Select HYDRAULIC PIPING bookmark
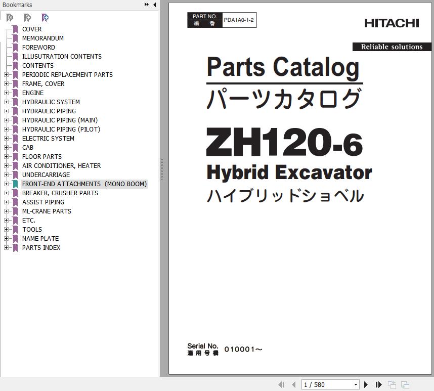434x391 pixels. [x=49, y=111]
